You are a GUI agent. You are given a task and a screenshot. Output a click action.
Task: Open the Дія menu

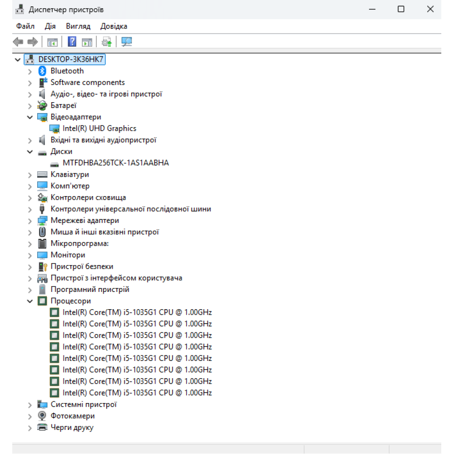[x=50, y=26]
